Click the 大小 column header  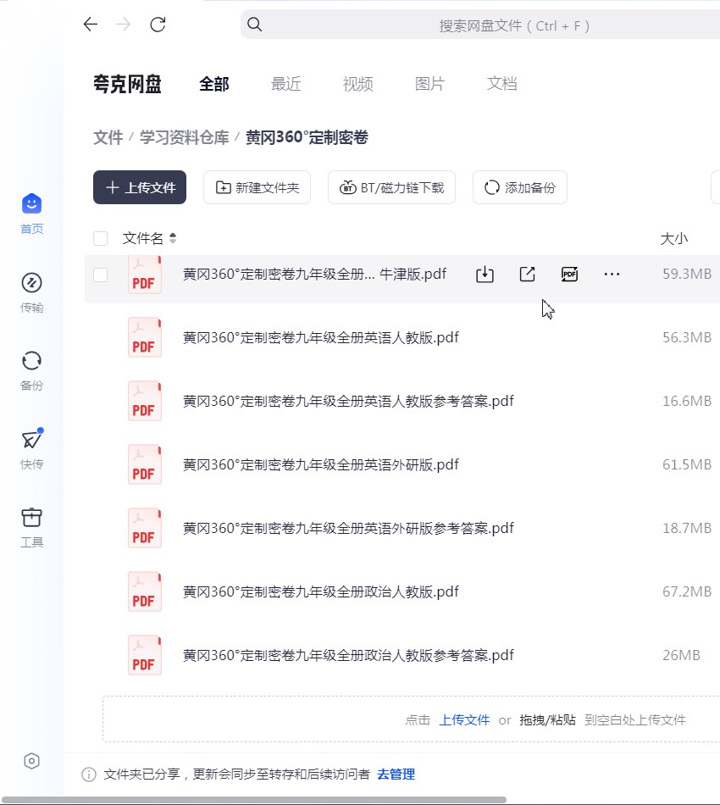(673, 238)
